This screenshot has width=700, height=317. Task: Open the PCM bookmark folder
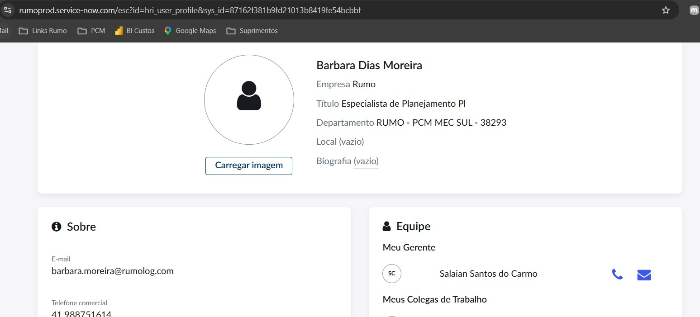pos(91,31)
